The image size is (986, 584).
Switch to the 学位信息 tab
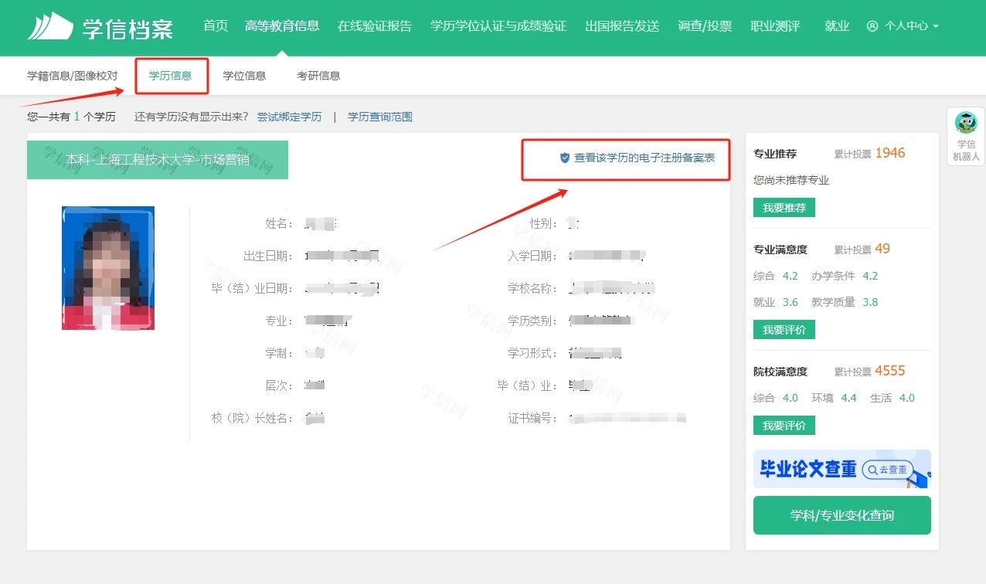click(x=244, y=76)
